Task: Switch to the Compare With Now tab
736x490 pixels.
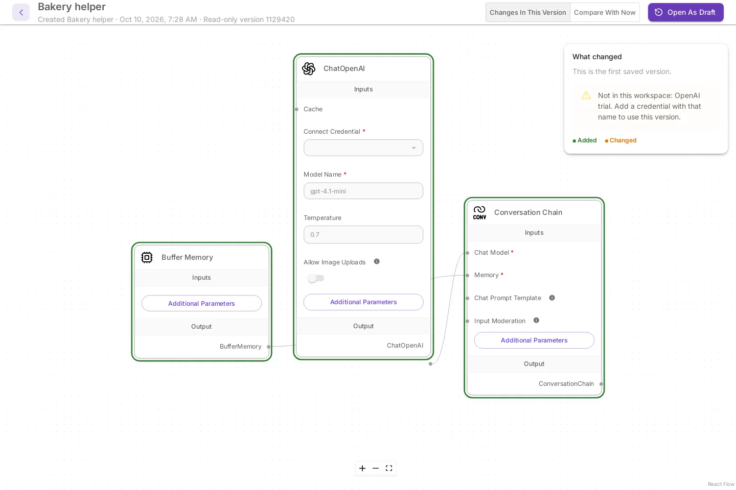Action: click(605, 12)
